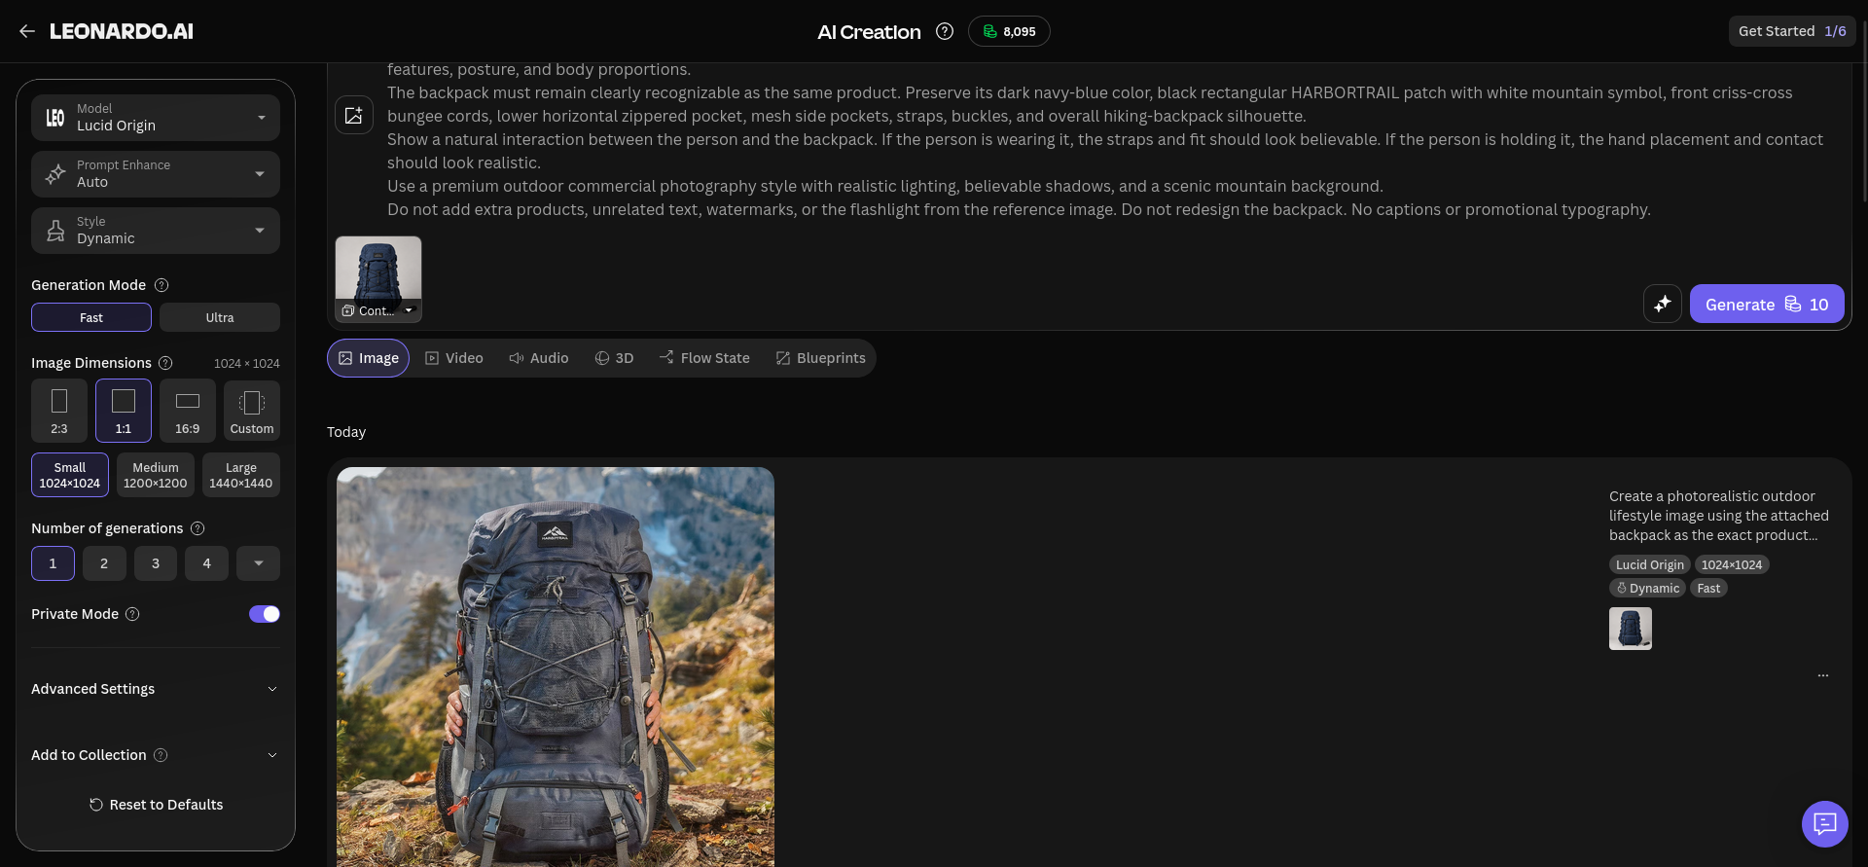Screen dimensions: 1868x867
Task: Open the chat support bubble
Action: tap(1825, 824)
